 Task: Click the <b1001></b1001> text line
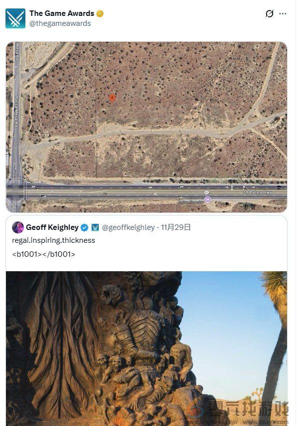tap(43, 254)
